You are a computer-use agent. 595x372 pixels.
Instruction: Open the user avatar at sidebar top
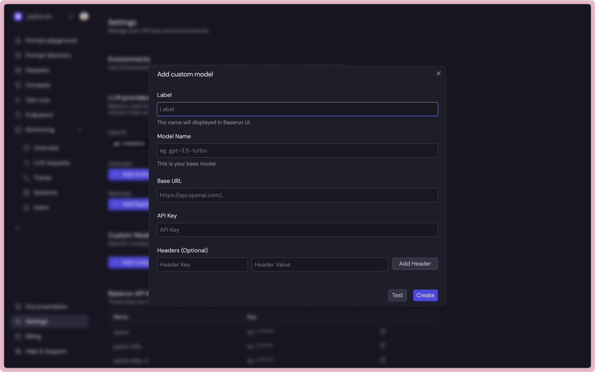(x=84, y=17)
